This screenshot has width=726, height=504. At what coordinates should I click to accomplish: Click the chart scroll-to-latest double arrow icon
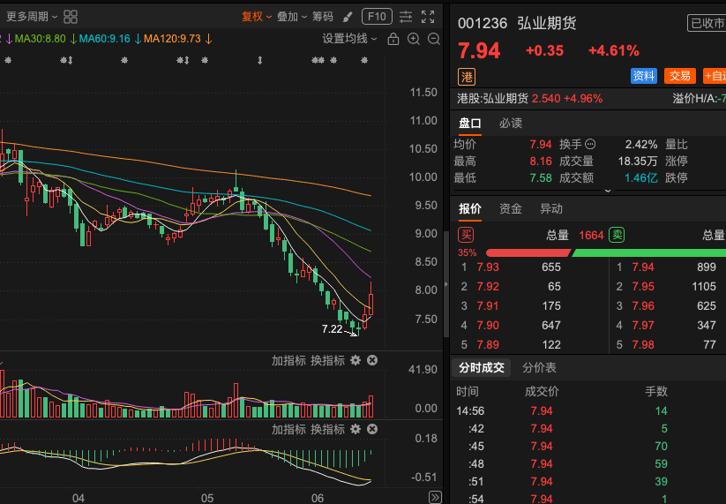pyautogui.click(x=435, y=498)
